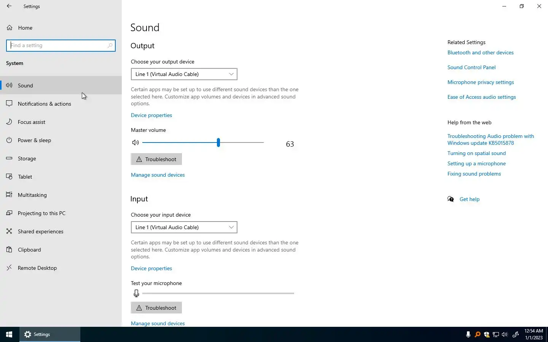Click input Troubleshoot button

[156, 308]
